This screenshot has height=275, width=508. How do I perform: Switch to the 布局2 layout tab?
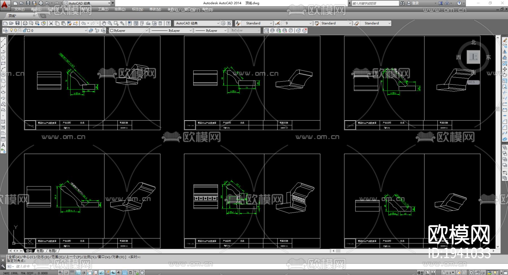pyautogui.click(x=52, y=251)
